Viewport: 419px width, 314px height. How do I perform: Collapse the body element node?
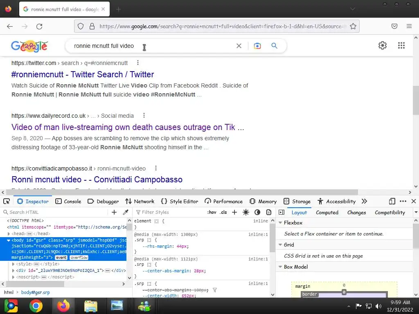coord(9,240)
